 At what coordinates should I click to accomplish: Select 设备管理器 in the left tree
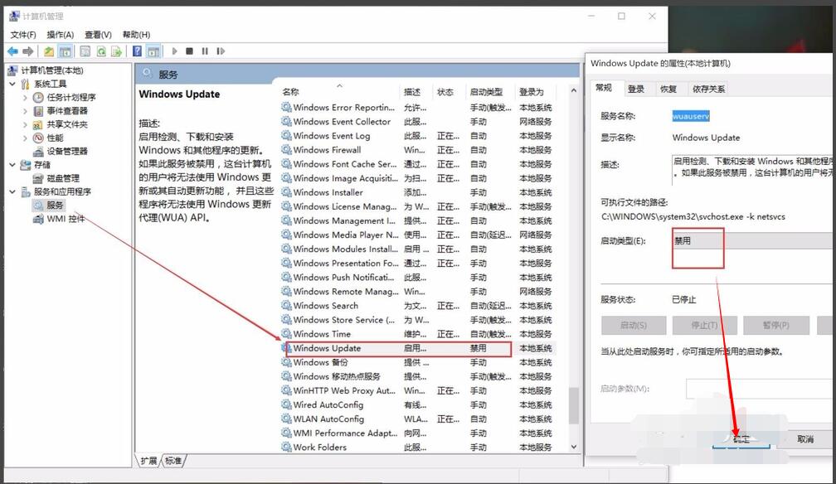[67, 151]
